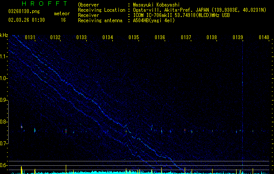274x174 pixels.
Task: Click the 0137 time marker
Action: coord(186,37)
